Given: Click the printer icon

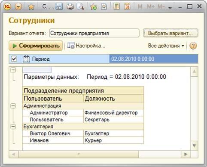Looking at the screenshot, I should click(70, 6).
